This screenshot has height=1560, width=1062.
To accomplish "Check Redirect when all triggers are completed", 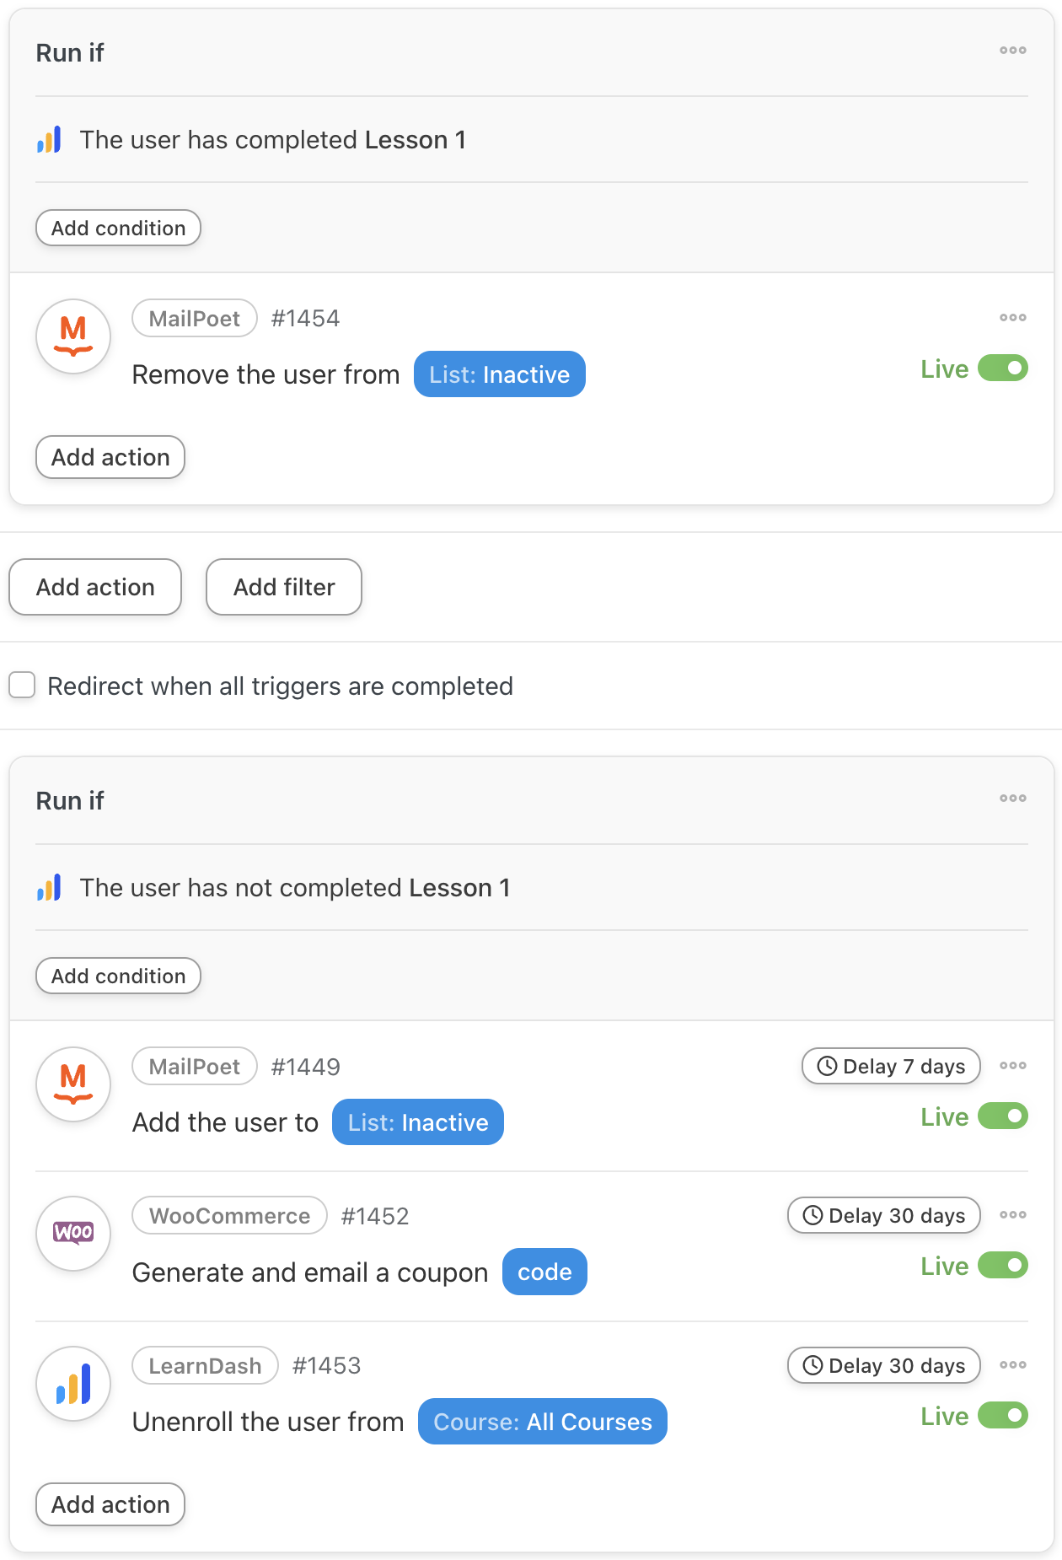I will [x=22, y=686].
